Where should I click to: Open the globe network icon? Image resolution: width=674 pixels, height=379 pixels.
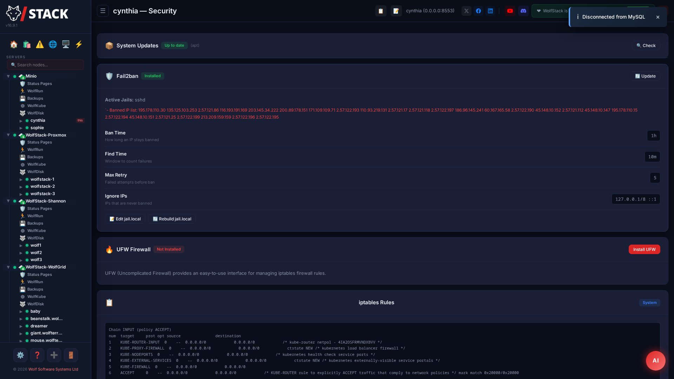53,44
